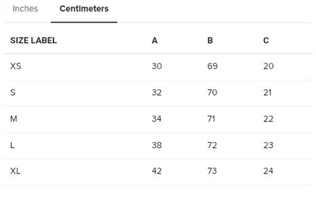The width and height of the screenshot is (316, 207).
Task: Select the Centimeters tab
Action: (84, 9)
